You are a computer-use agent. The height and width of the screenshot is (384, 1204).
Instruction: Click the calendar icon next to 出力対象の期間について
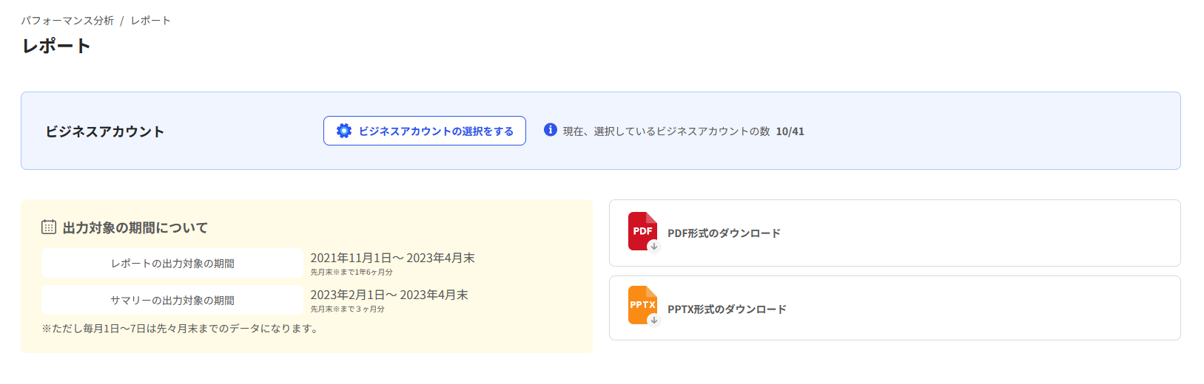49,227
